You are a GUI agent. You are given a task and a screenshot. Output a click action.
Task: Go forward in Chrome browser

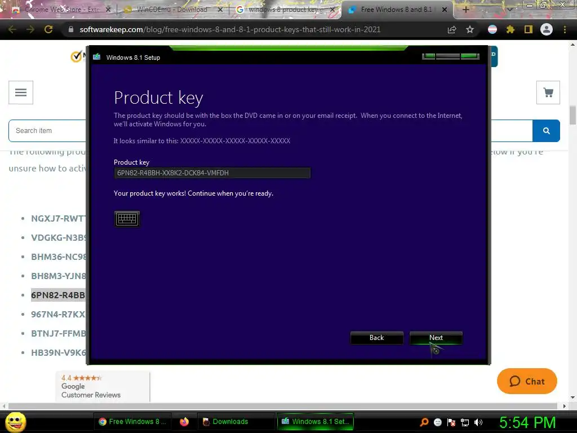(x=30, y=29)
